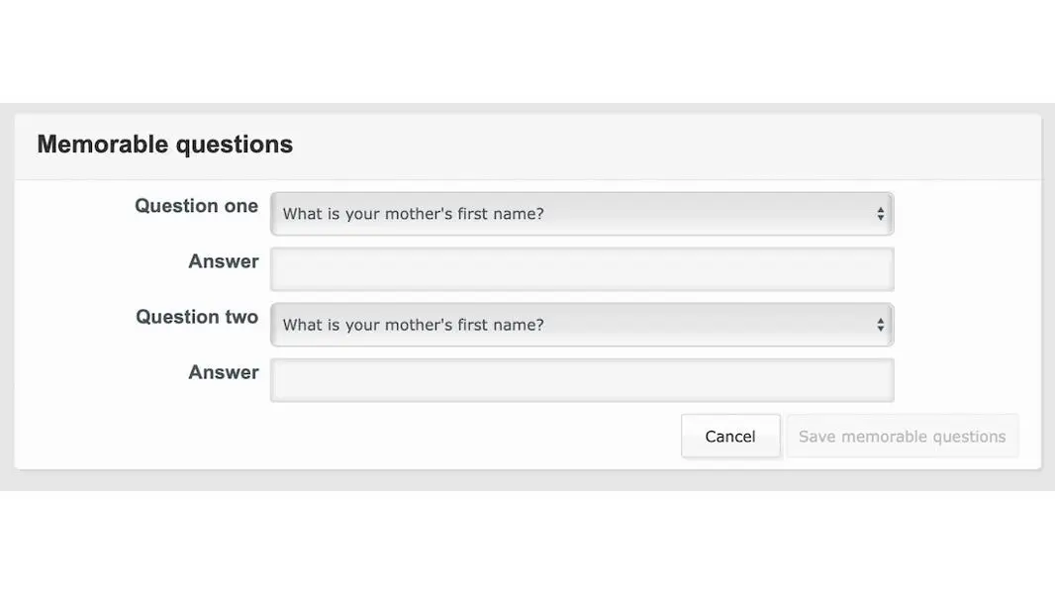Click Cancel to discard changes
The height and width of the screenshot is (594, 1055).
coord(730,436)
